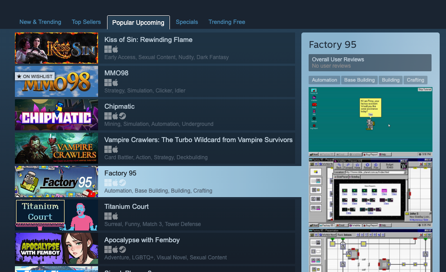Click the Kiss of Sin: Rewinding Flame title
This screenshot has height=272, width=446.
[148, 40]
